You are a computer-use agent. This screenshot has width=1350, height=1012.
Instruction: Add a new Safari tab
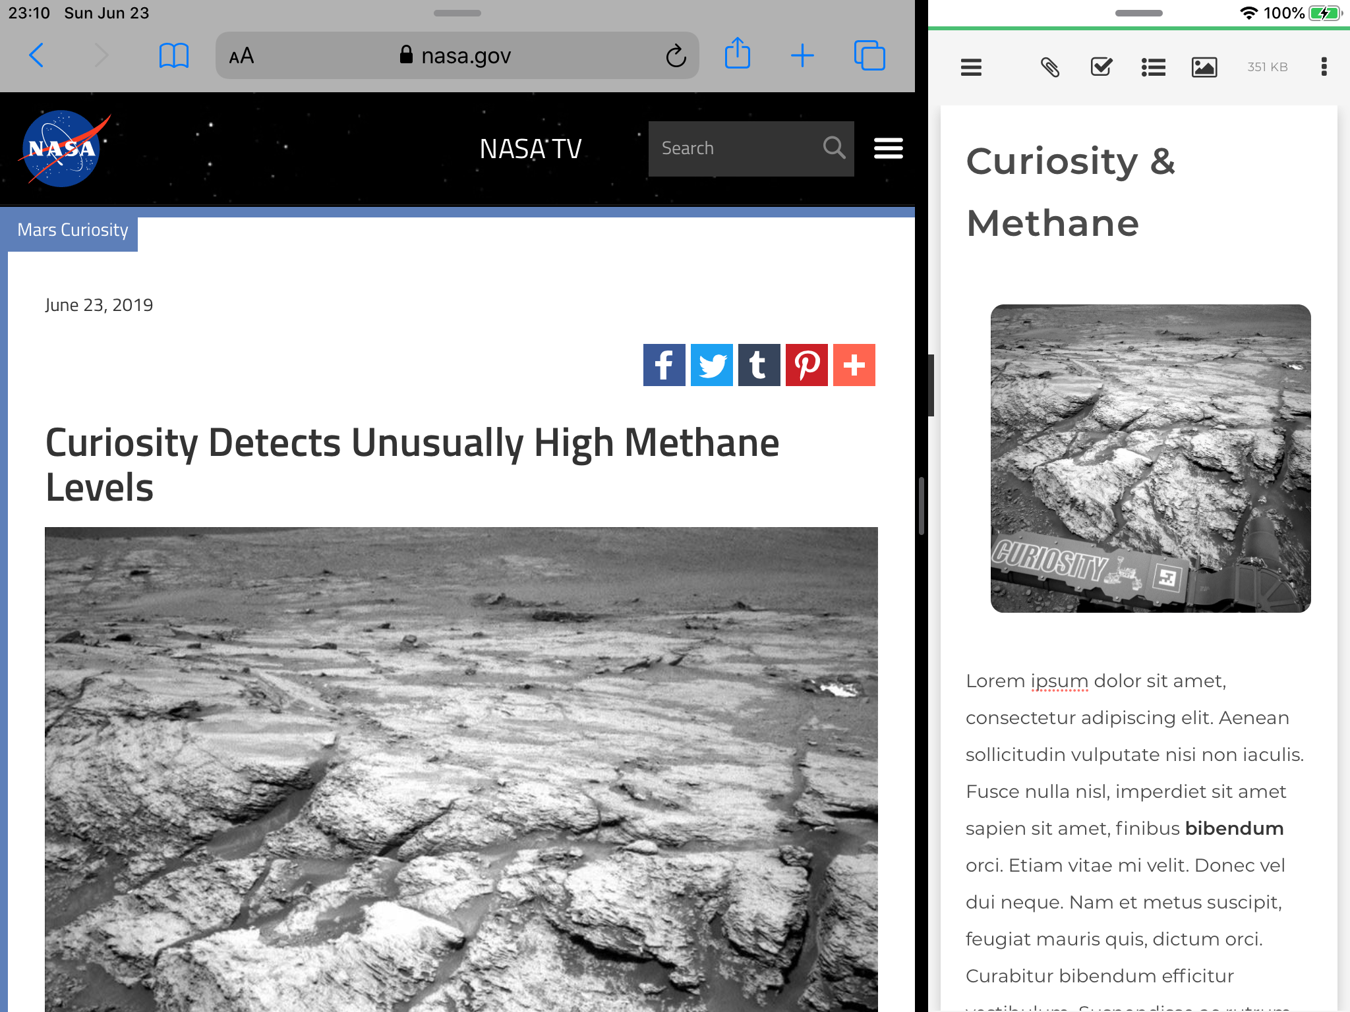coord(802,55)
